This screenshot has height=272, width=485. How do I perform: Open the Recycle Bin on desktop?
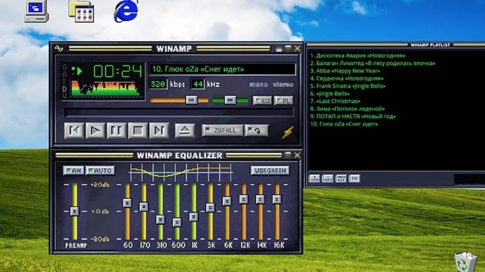tap(465, 262)
